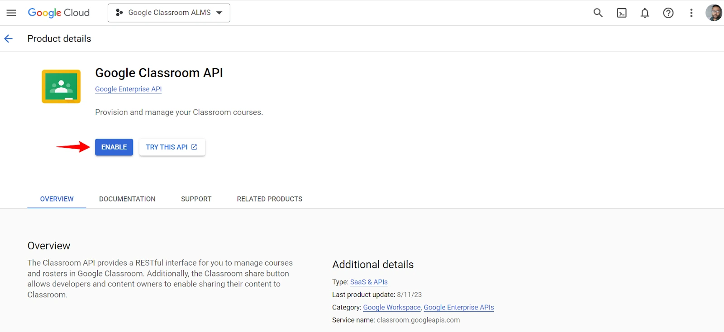Image resolution: width=724 pixels, height=332 pixels.
Task: Click the last product update date 8/11/23
Action: coord(410,295)
